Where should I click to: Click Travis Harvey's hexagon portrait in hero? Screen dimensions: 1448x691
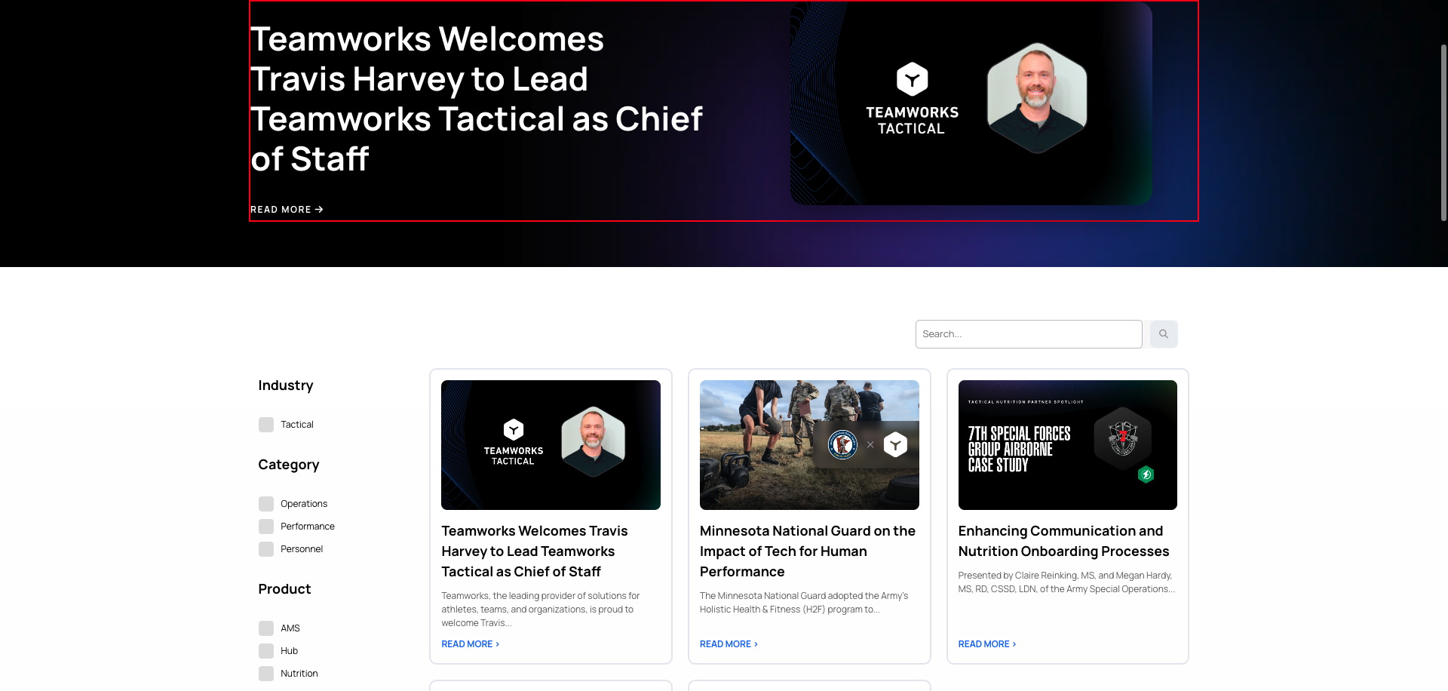(1037, 97)
